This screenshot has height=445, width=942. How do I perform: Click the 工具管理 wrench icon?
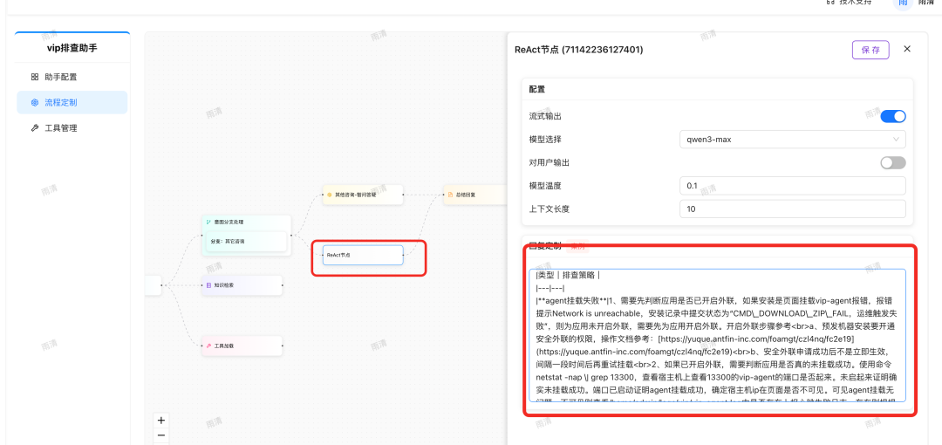point(35,127)
